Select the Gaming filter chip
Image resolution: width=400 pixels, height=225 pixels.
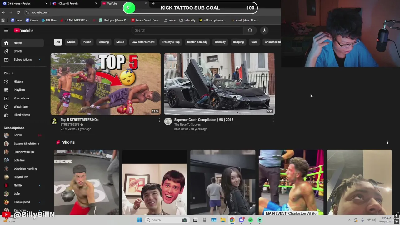[x=104, y=42]
